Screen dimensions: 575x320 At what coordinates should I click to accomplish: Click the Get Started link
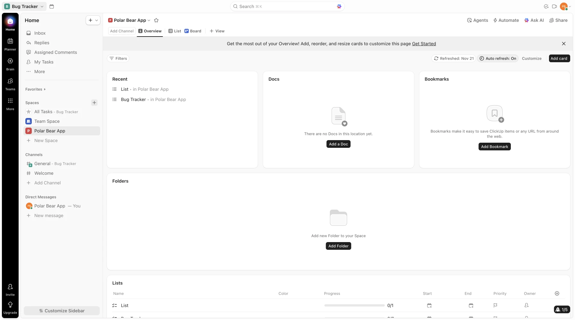(x=424, y=44)
